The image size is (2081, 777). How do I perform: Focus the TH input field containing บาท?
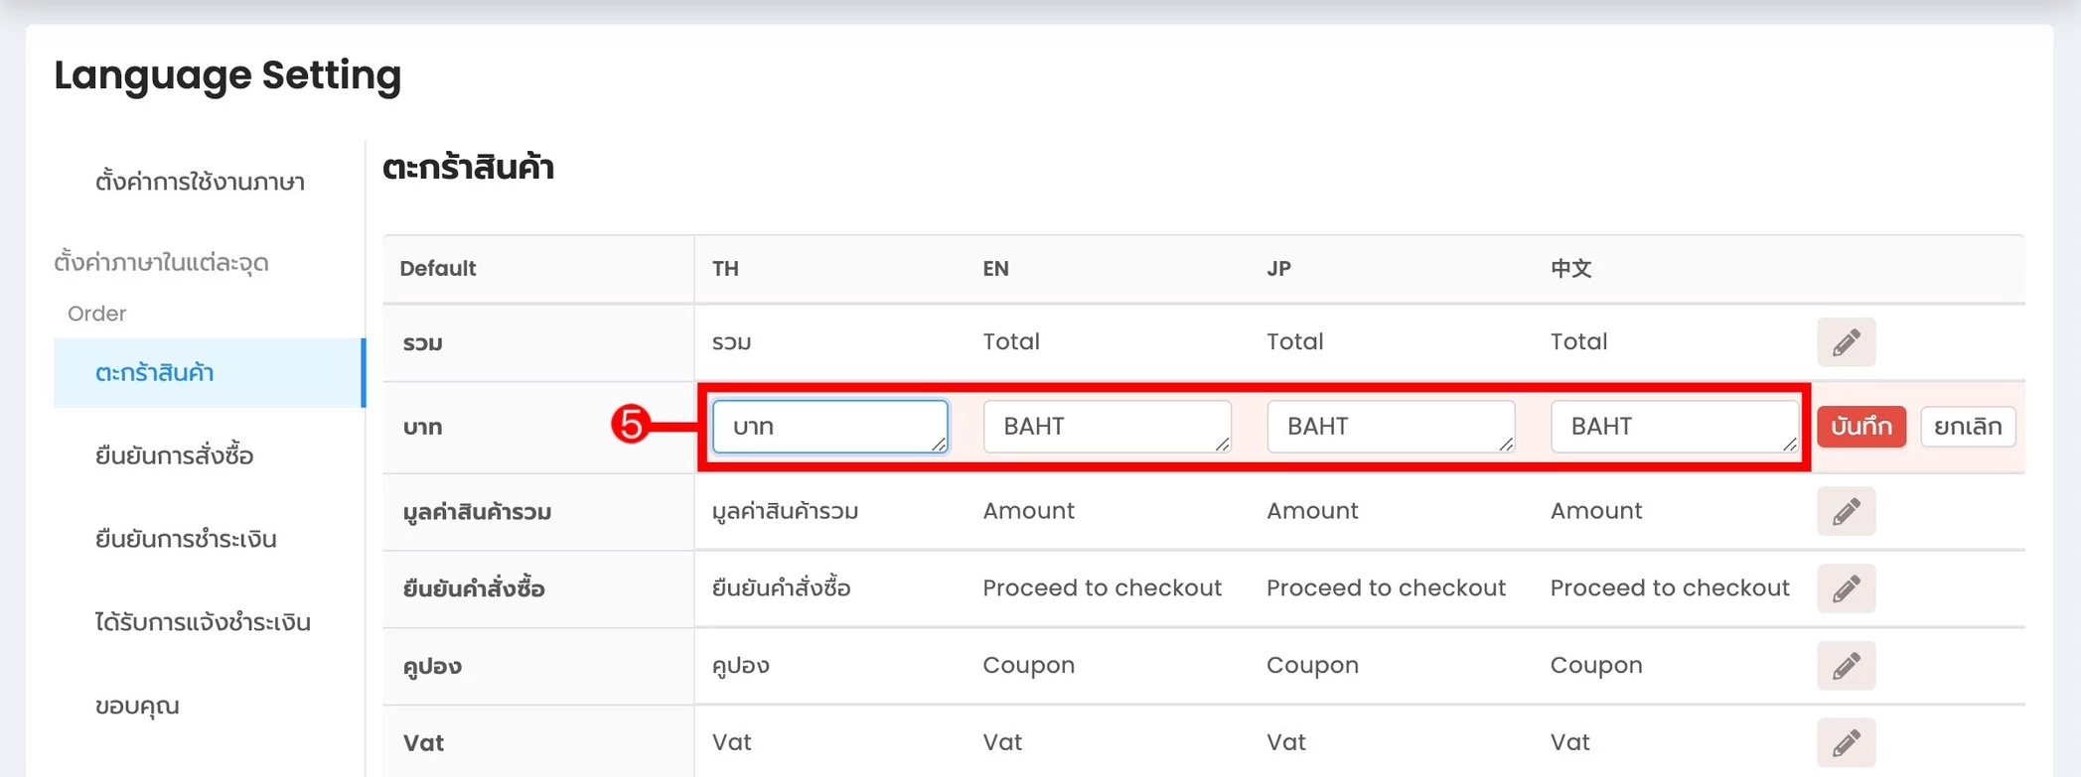pyautogui.click(x=829, y=427)
